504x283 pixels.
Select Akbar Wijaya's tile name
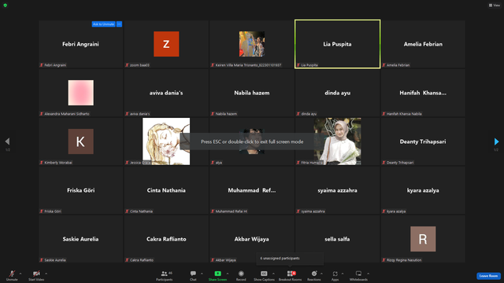coord(252,239)
